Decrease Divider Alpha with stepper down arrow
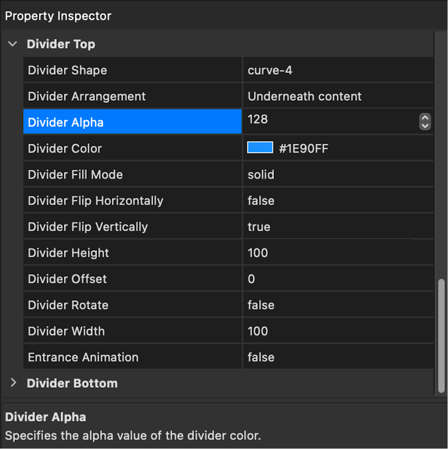 [425, 126]
